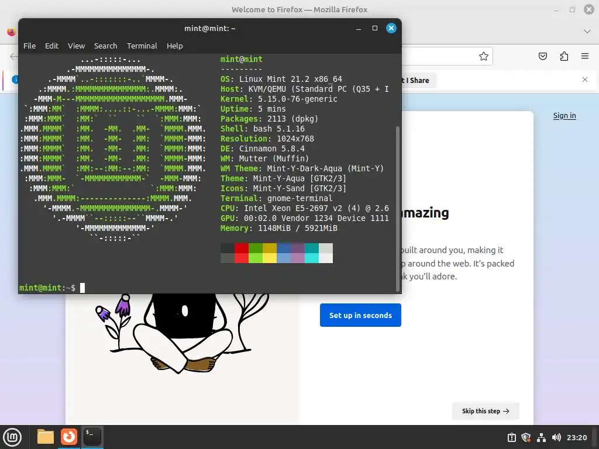Select the terminal taskbar icon
Image resolution: width=599 pixels, height=449 pixels.
coord(92,437)
